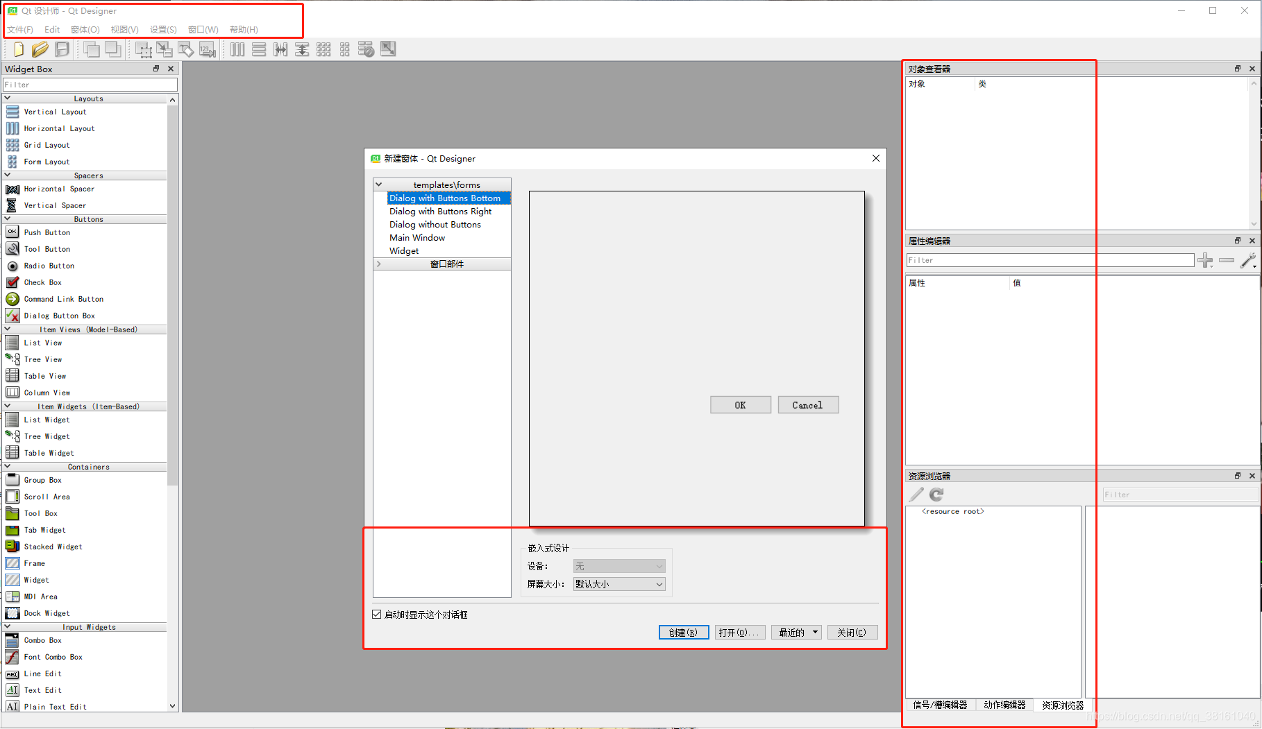
Task: Click the 关闭(C) button
Action: point(852,633)
